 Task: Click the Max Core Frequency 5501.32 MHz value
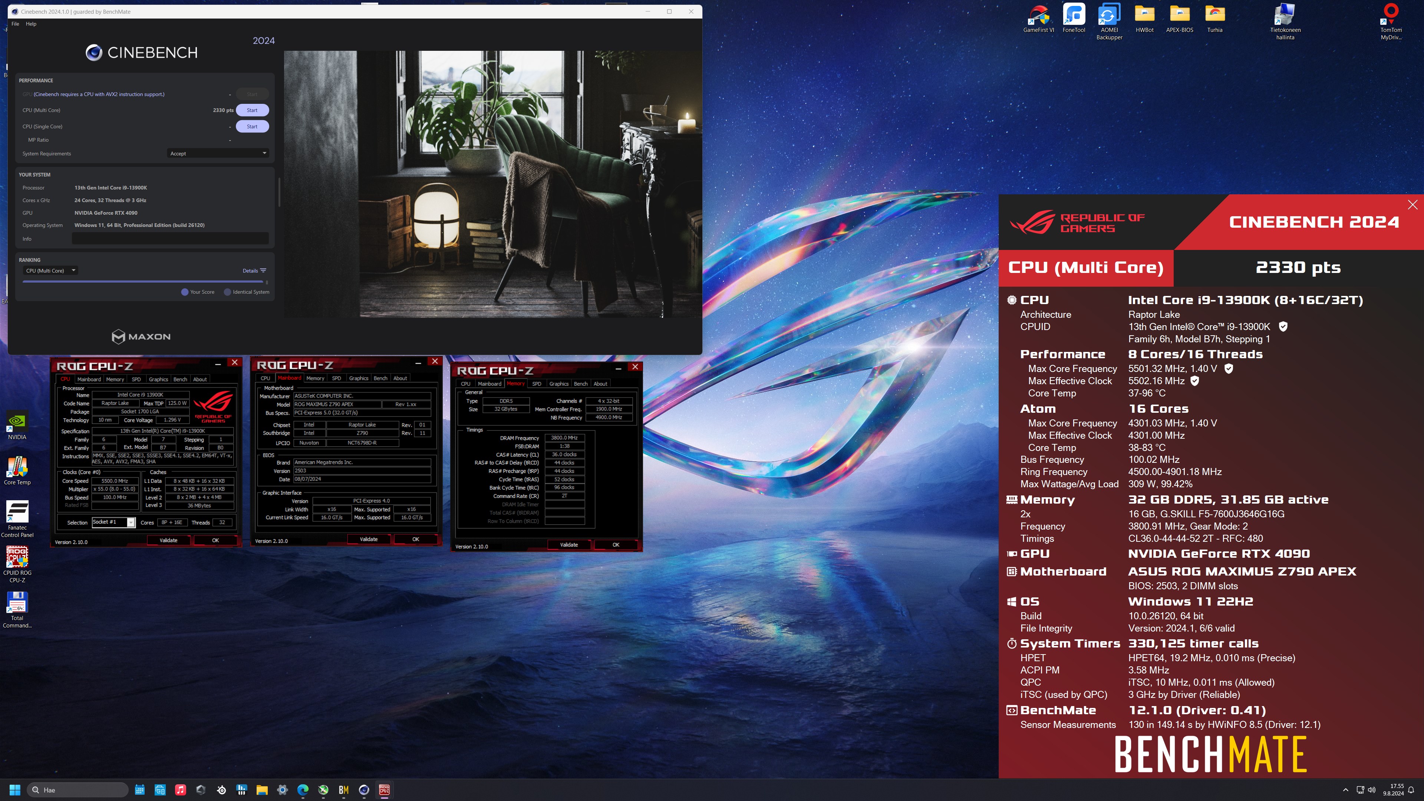tap(1172, 369)
